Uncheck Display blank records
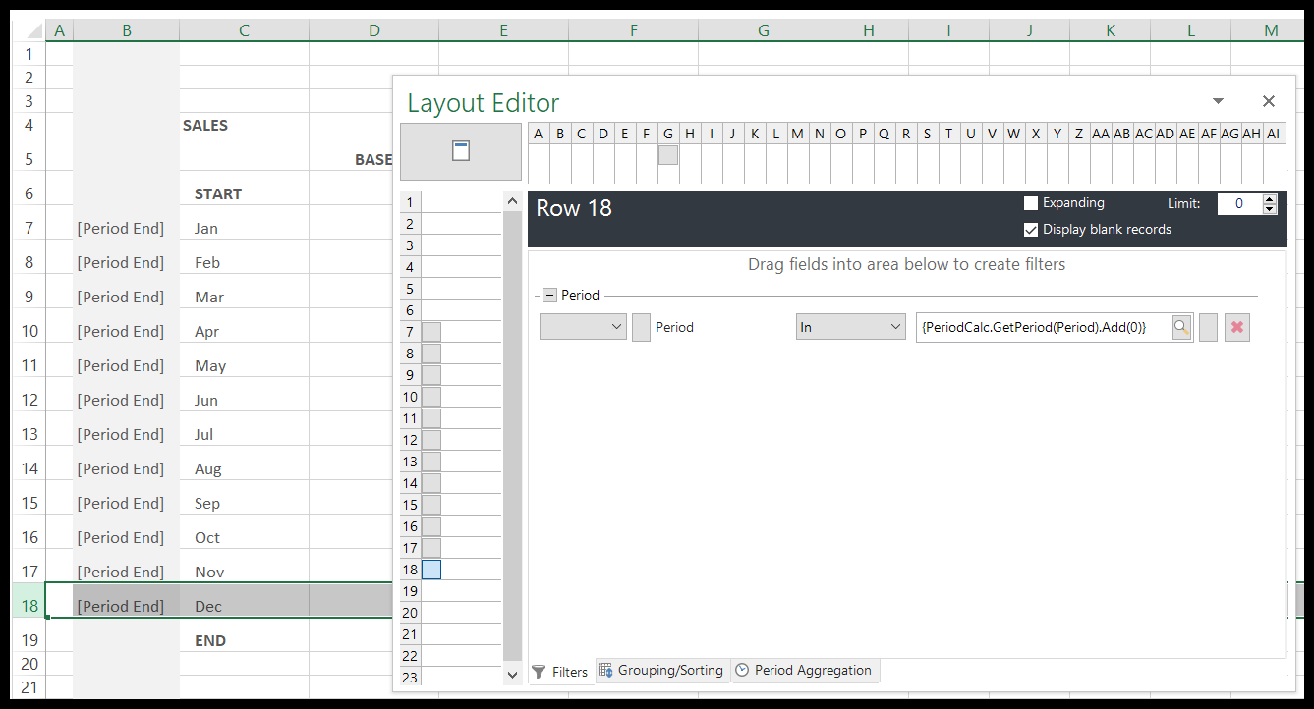 1031,230
